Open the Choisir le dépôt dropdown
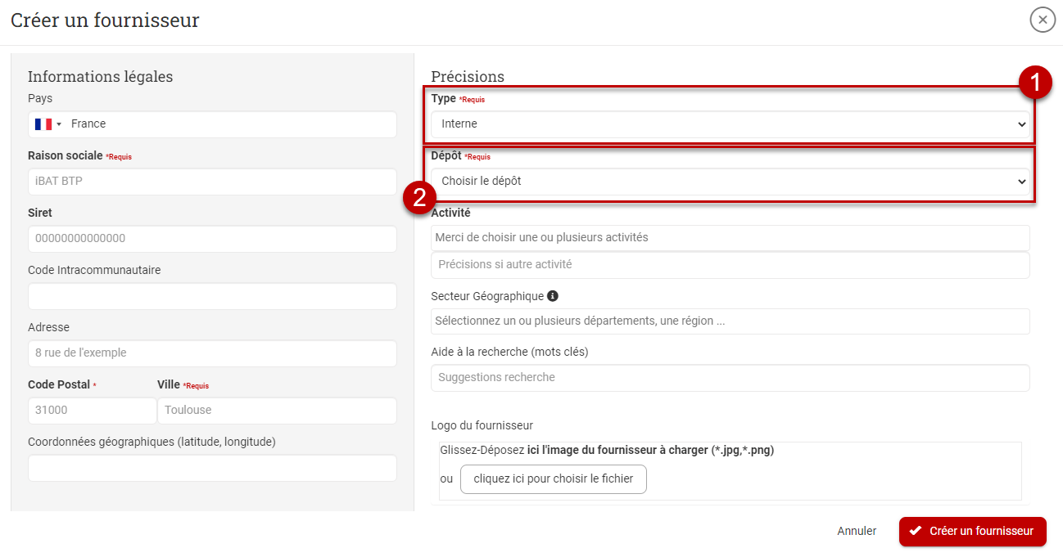The height and width of the screenshot is (557, 1063). (x=731, y=182)
